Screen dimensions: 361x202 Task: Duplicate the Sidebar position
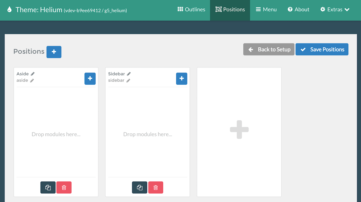point(140,188)
